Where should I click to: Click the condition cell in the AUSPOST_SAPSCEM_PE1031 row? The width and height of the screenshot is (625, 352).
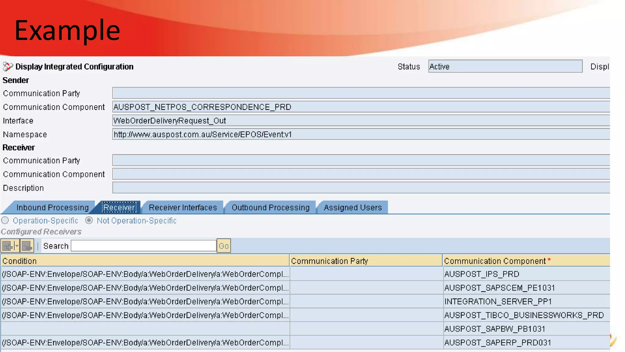click(145, 288)
